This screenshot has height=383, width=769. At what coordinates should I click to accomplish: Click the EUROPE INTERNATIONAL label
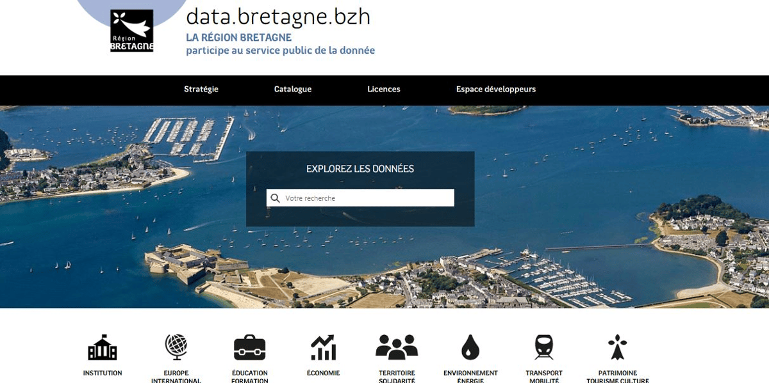coord(176,377)
